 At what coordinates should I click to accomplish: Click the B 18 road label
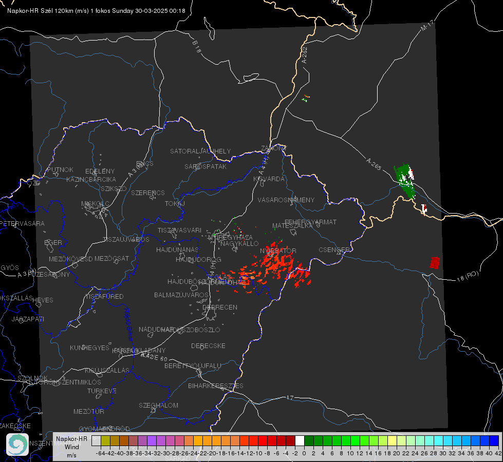(x=197, y=47)
